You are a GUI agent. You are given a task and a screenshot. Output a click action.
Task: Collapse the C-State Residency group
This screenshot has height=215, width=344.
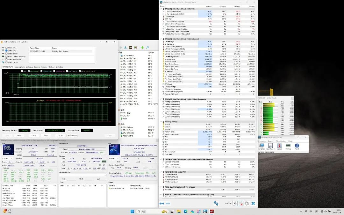(161, 99)
